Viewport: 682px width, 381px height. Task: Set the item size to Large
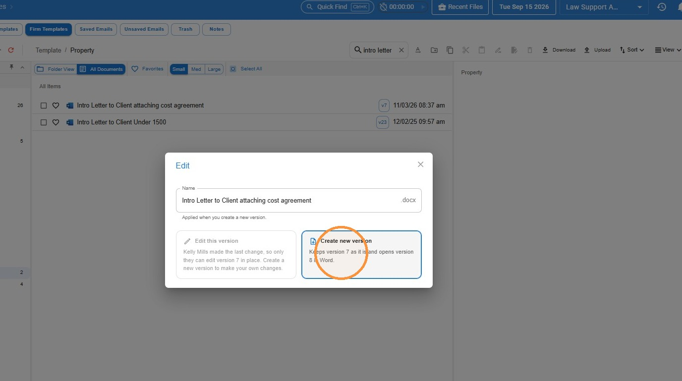[x=214, y=69]
